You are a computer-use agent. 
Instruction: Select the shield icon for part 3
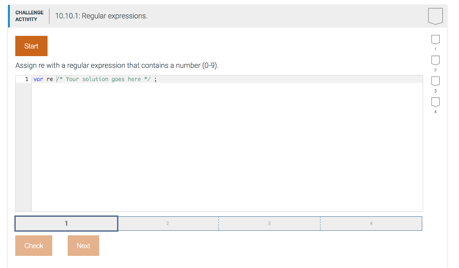click(x=435, y=81)
